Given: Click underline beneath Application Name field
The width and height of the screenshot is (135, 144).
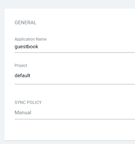Looking at the screenshot, I should tap(75, 53).
